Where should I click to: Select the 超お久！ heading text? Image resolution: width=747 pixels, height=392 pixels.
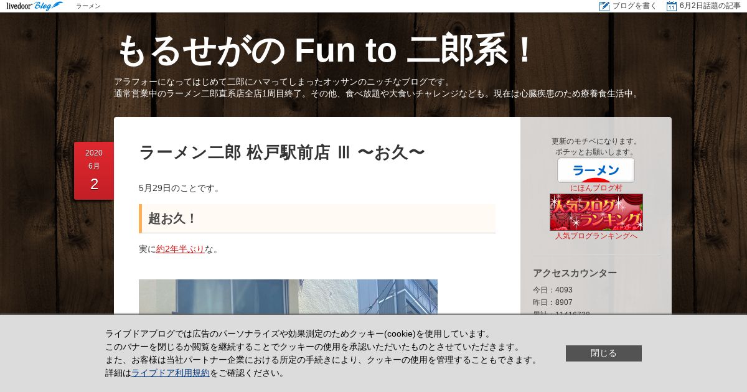point(172,218)
